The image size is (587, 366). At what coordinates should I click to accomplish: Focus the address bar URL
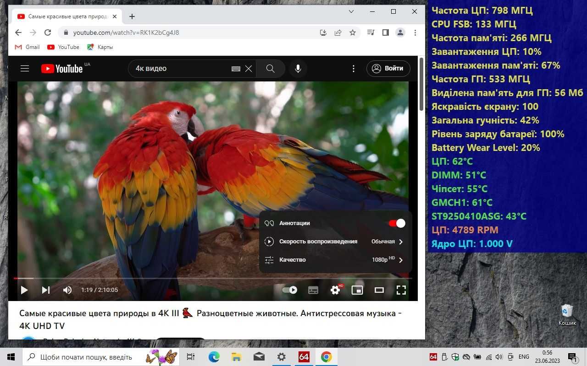(x=126, y=33)
